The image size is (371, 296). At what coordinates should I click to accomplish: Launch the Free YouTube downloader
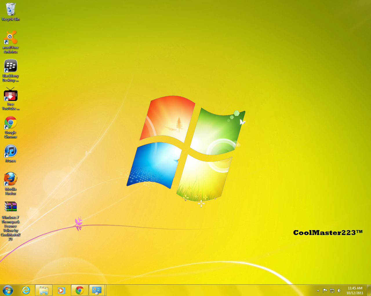[11, 95]
